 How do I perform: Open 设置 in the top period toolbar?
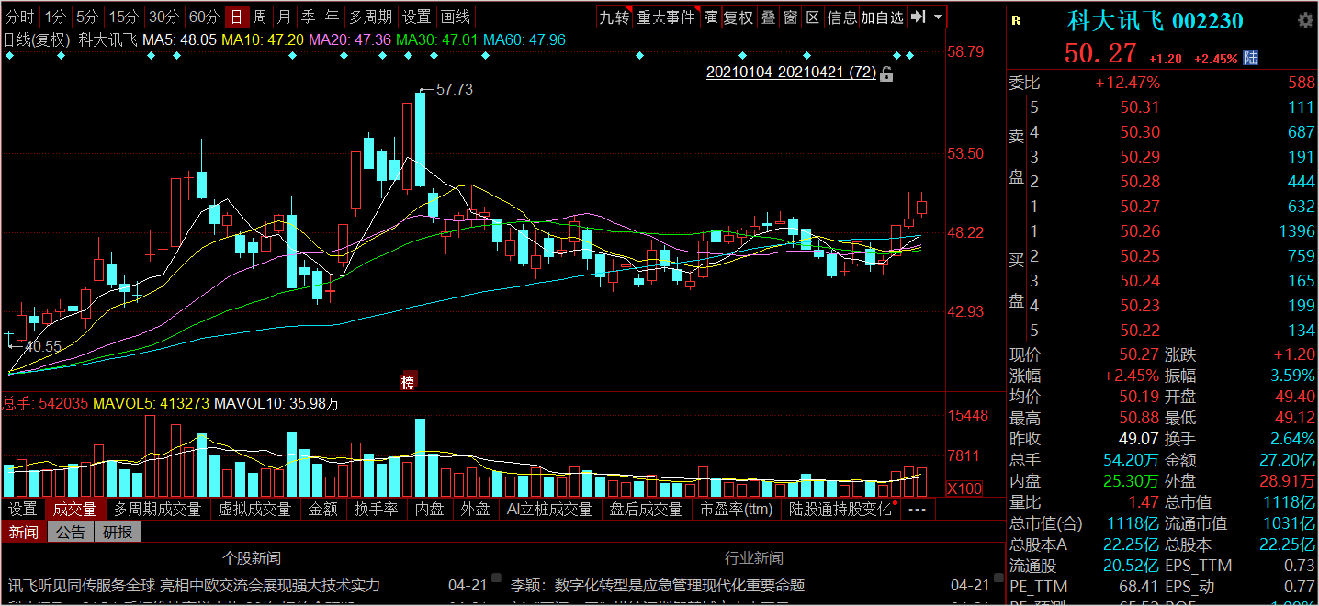coord(416,17)
